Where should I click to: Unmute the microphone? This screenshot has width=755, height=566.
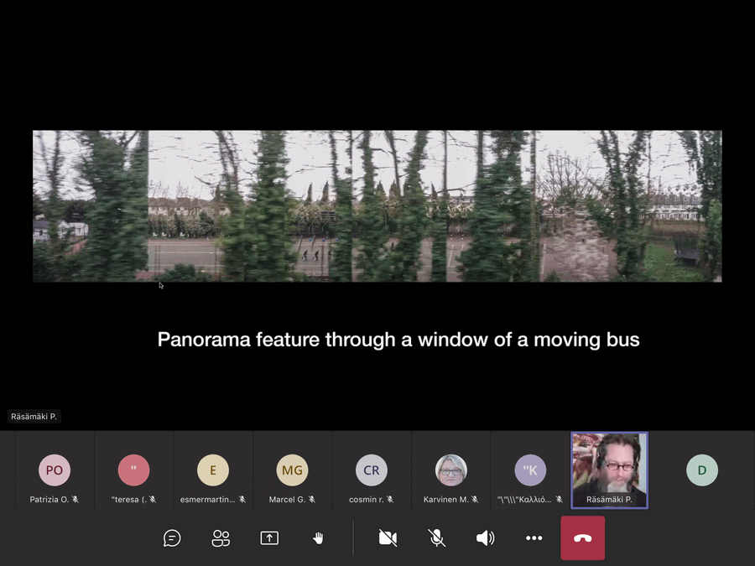[436, 538]
